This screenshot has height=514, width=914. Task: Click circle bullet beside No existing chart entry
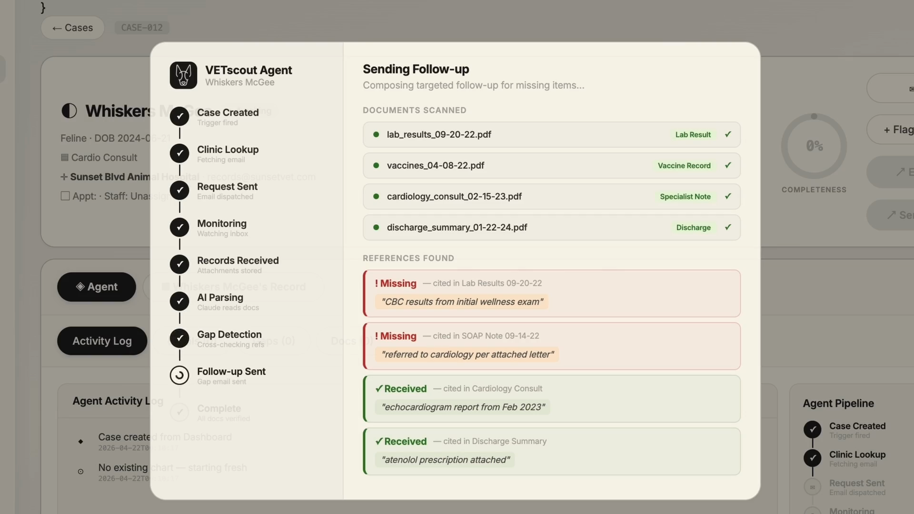point(80,472)
